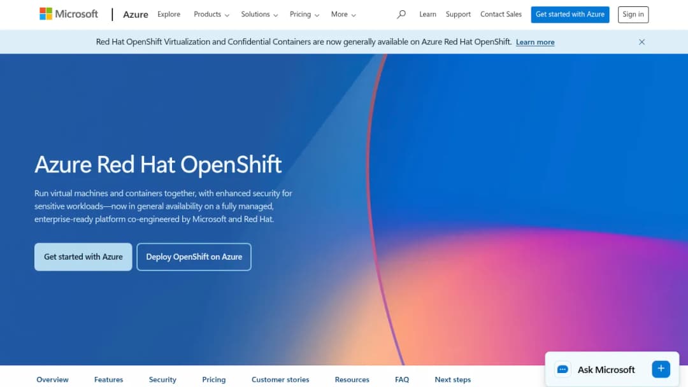Click the Microsoft logo

[x=69, y=14]
